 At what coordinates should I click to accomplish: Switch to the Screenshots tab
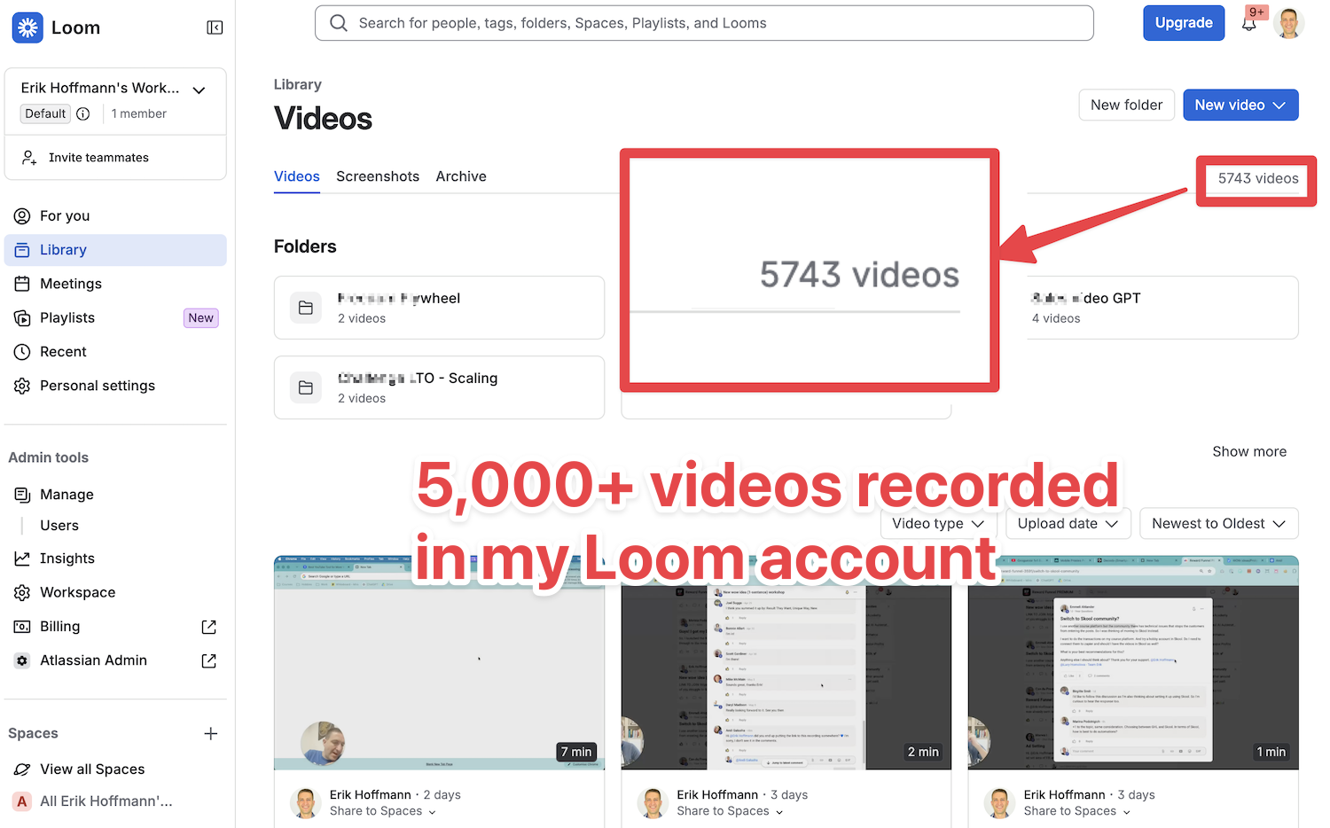tap(378, 176)
